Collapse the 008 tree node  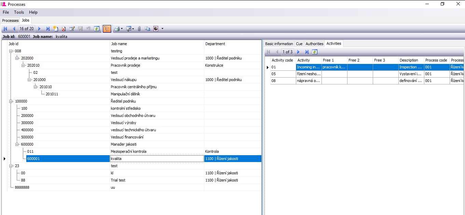click(11, 51)
